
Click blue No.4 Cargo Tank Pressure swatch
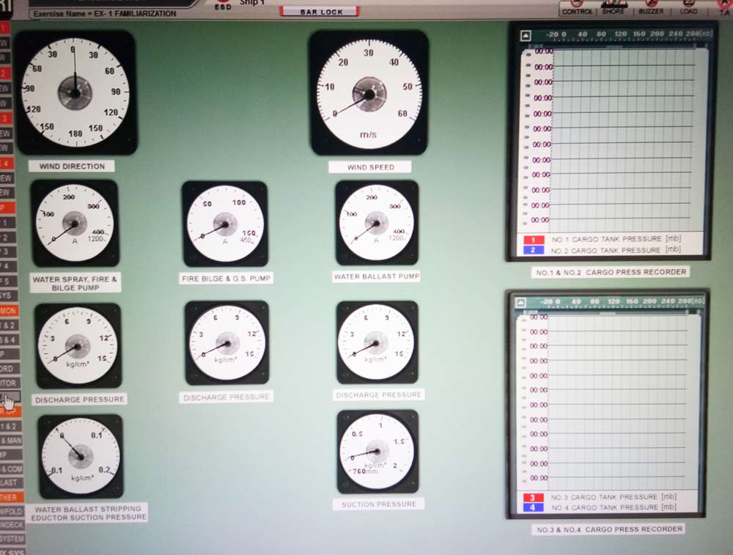click(x=533, y=507)
